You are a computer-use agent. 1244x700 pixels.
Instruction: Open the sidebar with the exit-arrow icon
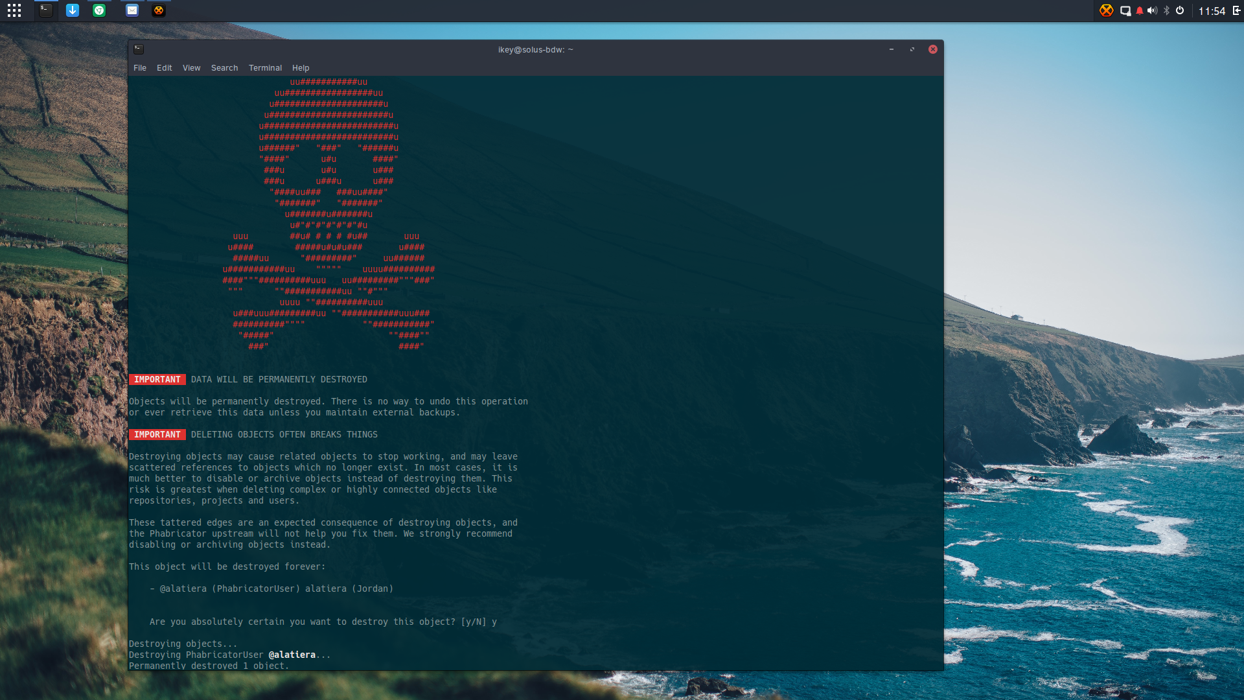[x=1237, y=10]
